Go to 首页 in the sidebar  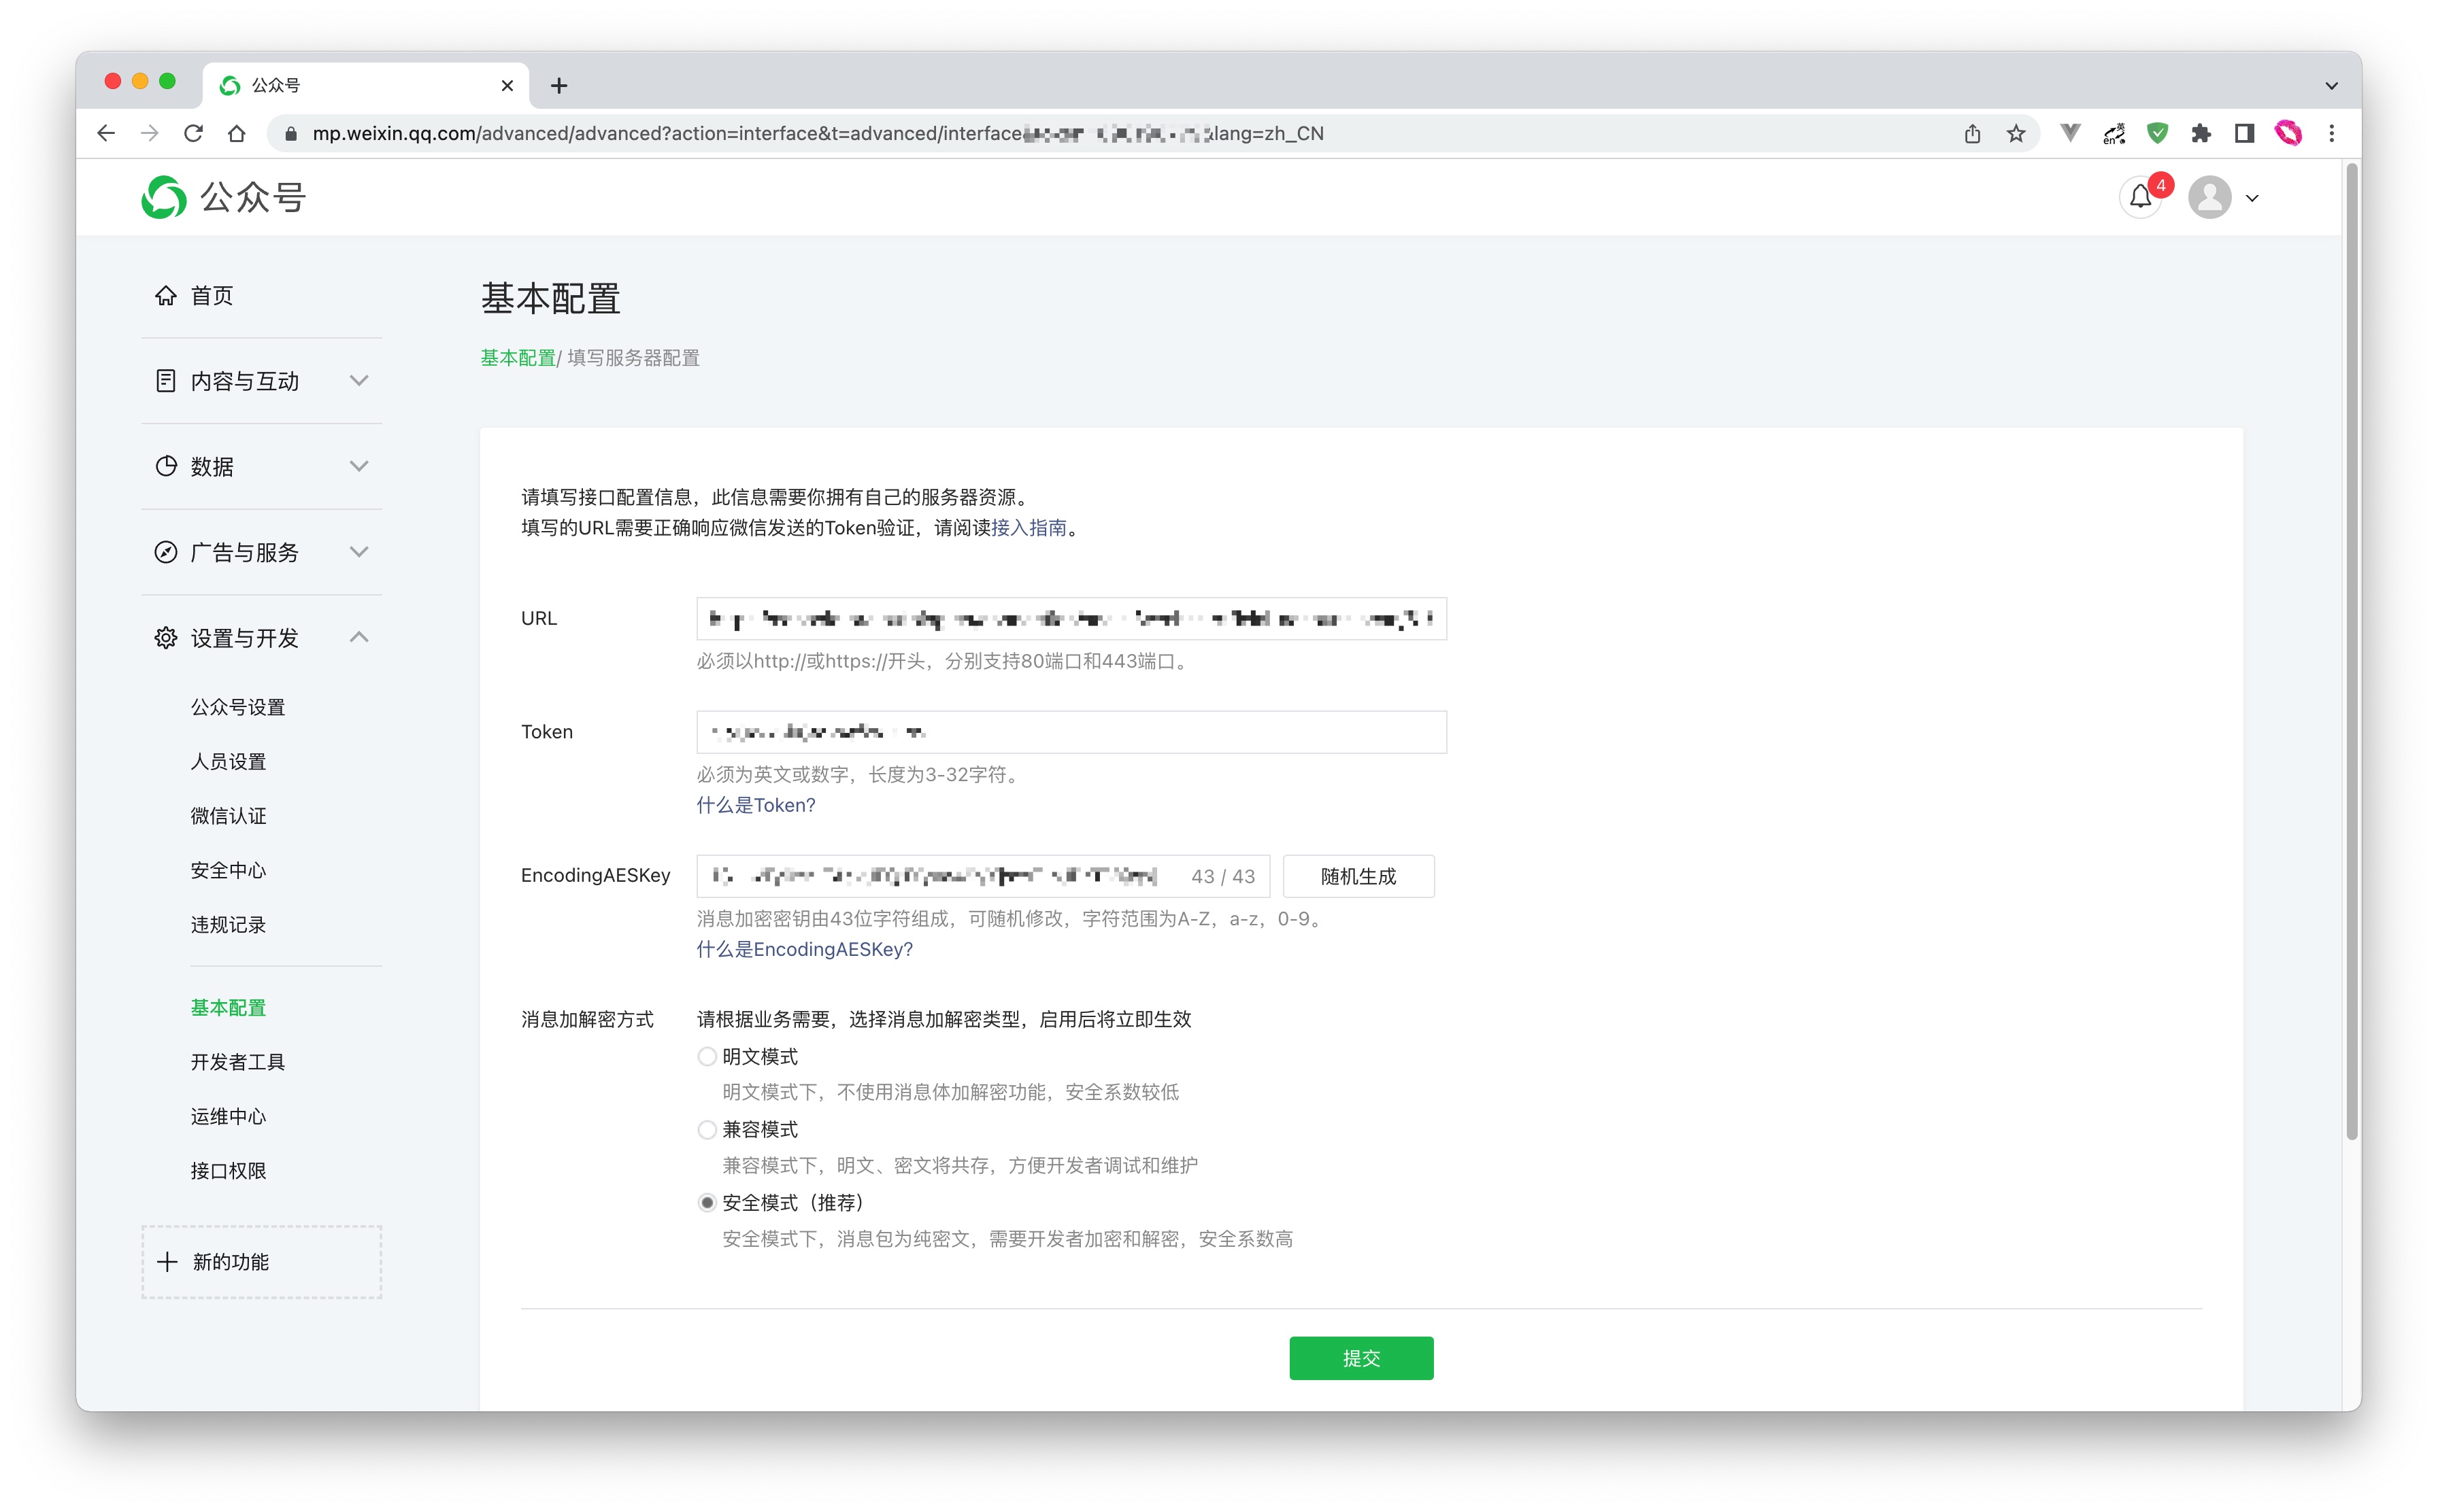tap(211, 296)
